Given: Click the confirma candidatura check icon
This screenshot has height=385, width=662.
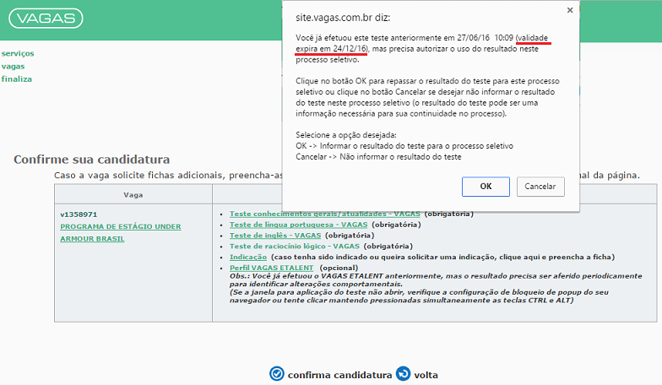Looking at the screenshot, I should pos(277,373).
